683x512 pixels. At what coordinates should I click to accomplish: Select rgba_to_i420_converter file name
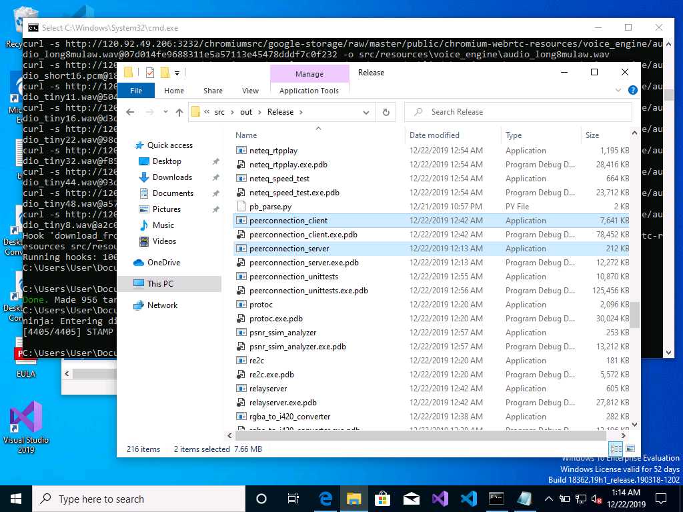(x=289, y=417)
